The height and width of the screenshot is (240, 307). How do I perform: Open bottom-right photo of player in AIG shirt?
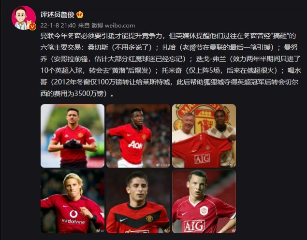[x=204, y=201]
